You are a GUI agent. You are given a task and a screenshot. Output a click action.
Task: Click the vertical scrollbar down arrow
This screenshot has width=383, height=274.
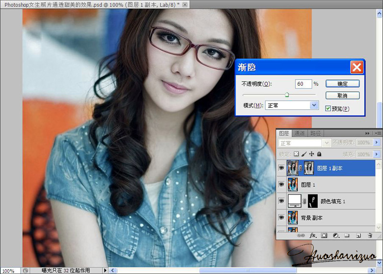379,263
